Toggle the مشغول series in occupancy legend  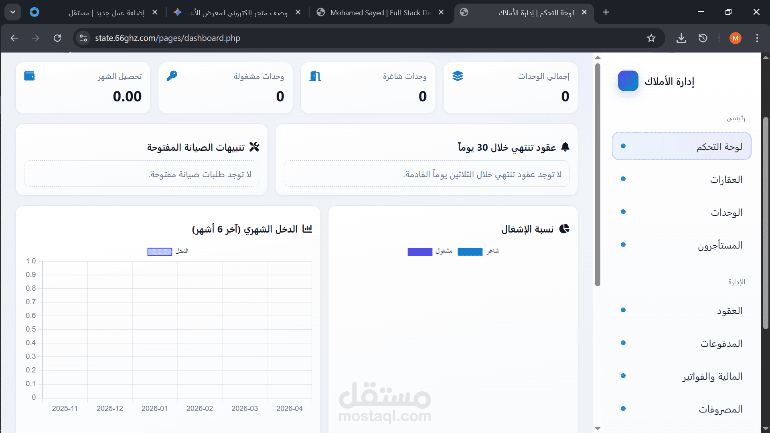[420, 251]
